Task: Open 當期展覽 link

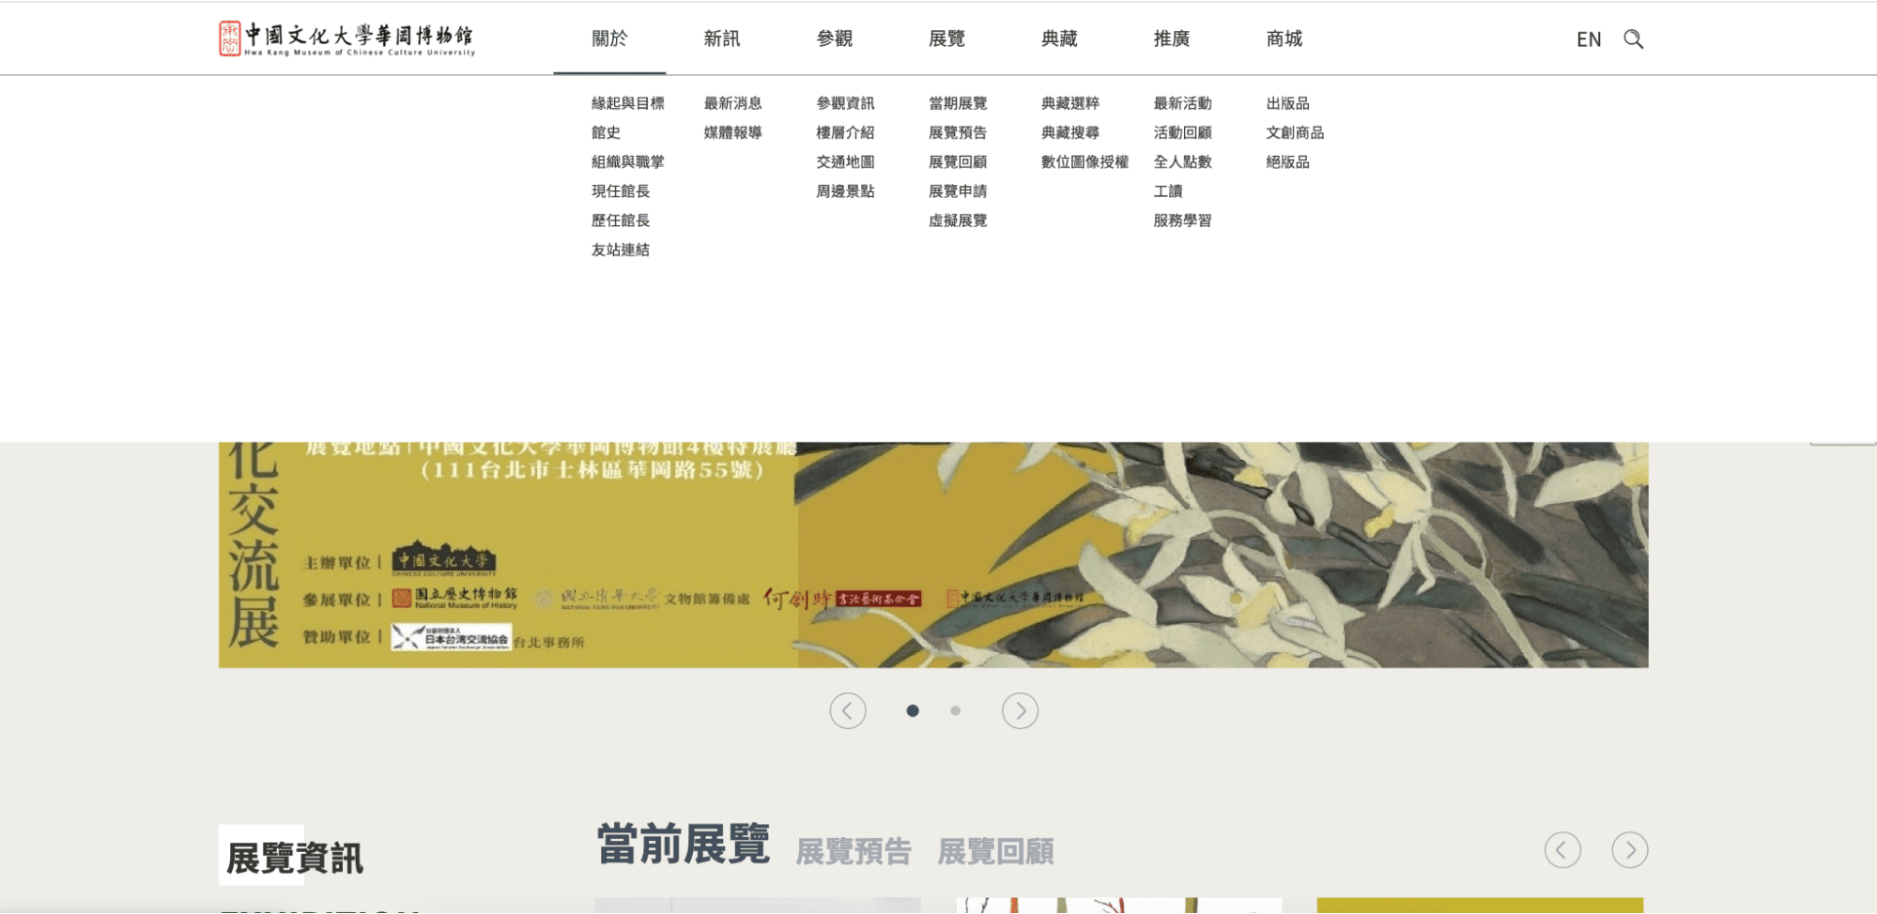Action: pyautogui.click(x=958, y=103)
